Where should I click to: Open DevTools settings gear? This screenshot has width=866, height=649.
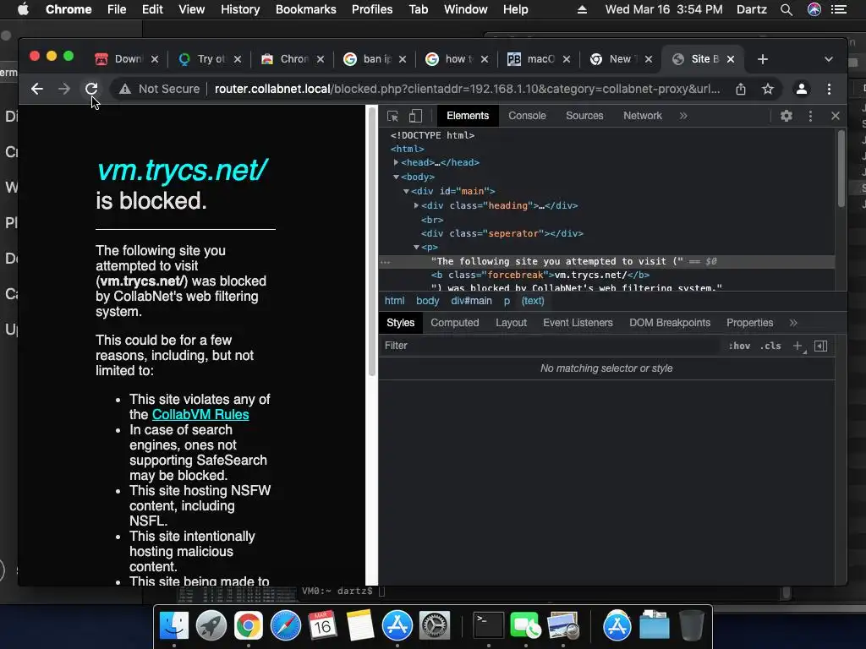[787, 116]
